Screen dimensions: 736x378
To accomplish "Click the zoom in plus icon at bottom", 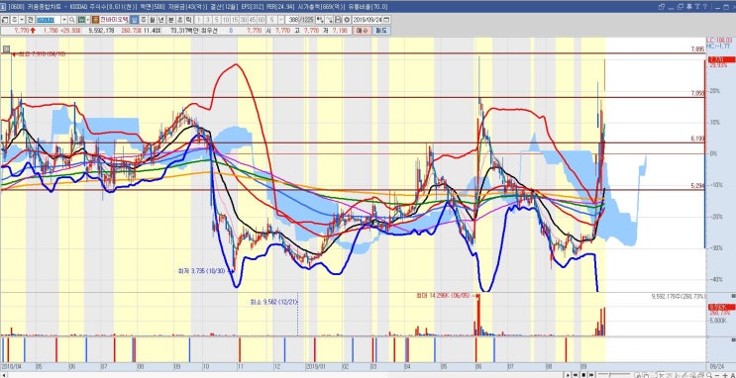I will tap(725, 375).
